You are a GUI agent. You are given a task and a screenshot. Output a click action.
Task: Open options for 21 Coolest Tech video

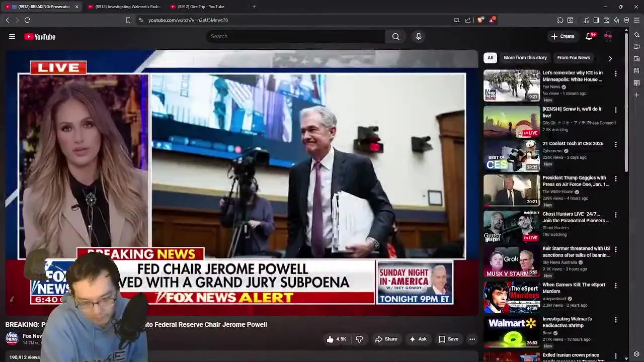click(x=615, y=144)
